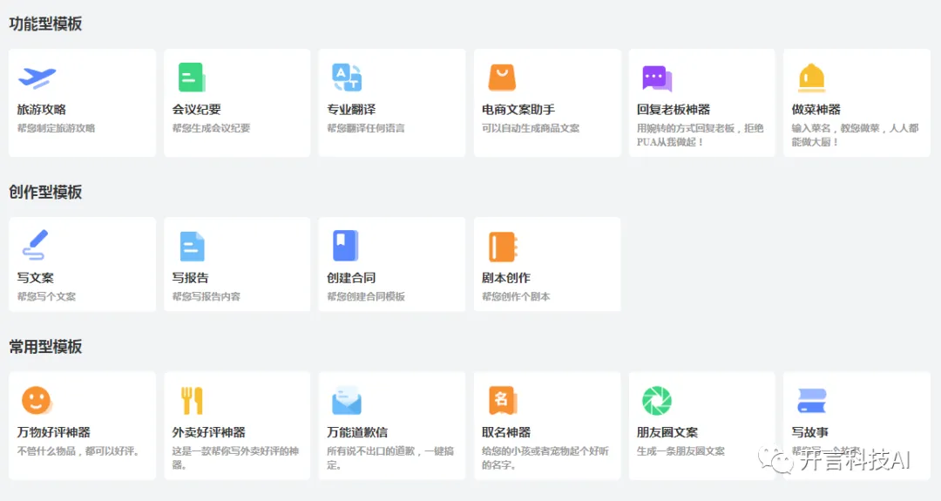This screenshot has width=941, height=501.
Task: Click the description 帮您写报告内容
Action: click(206, 297)
